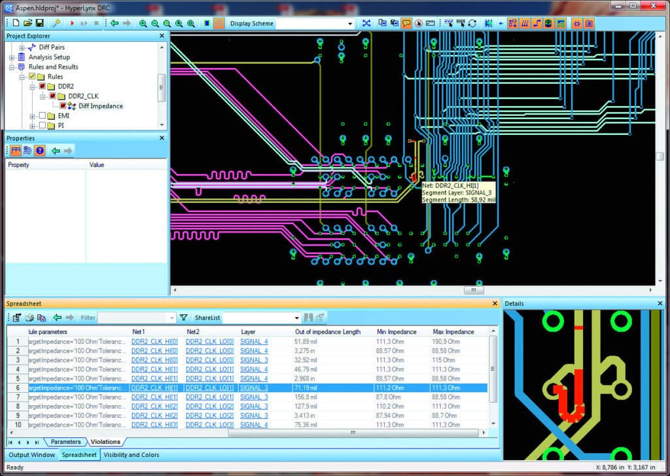Click the Refresh icon in the right toolbar

pyautogui.click(x=471, y=24)
